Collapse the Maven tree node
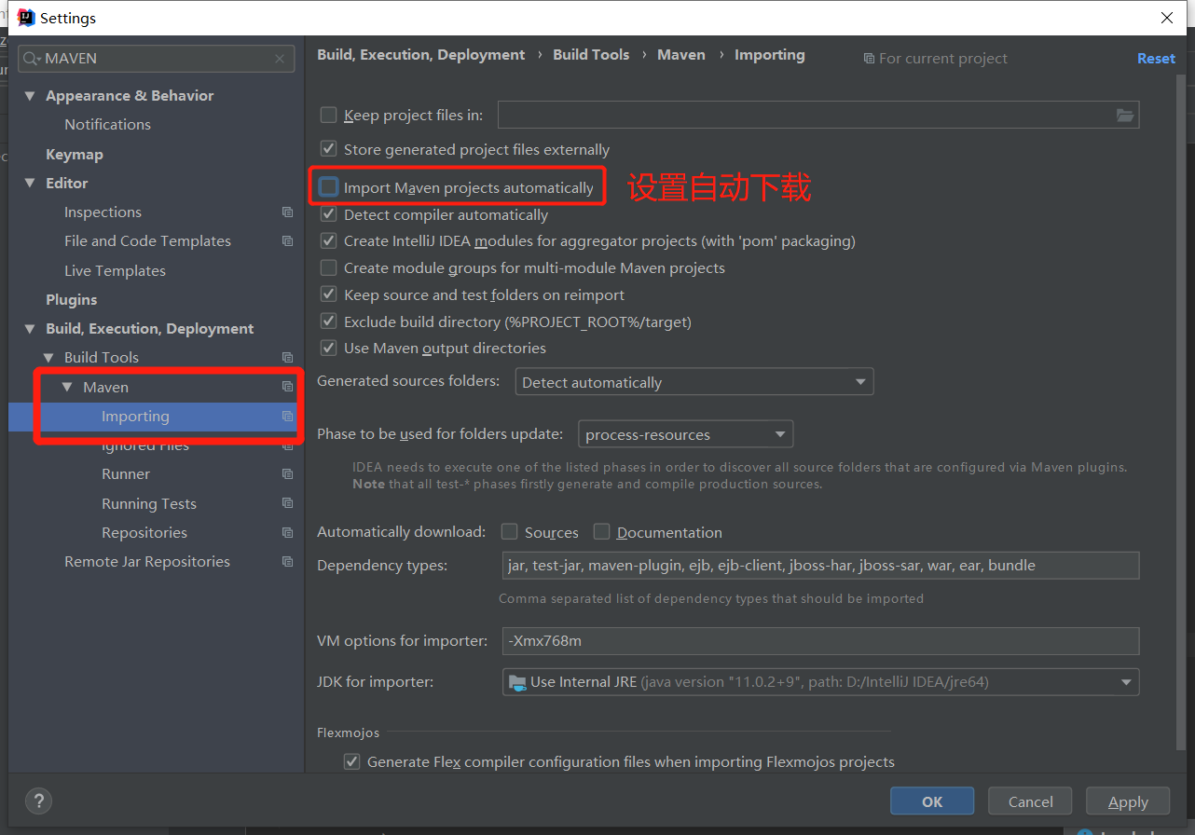This screenshot has width=1195, height=835. 67,387
